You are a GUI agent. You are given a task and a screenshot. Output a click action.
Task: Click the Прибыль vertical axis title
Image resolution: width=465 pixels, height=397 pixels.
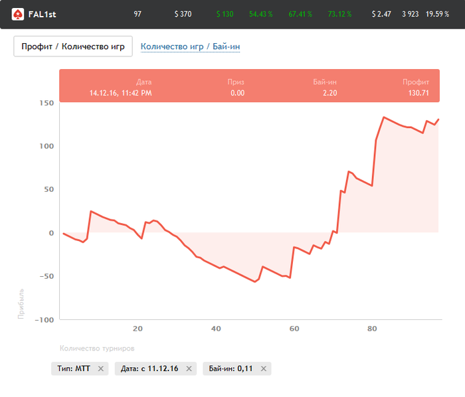coord(21,303)
